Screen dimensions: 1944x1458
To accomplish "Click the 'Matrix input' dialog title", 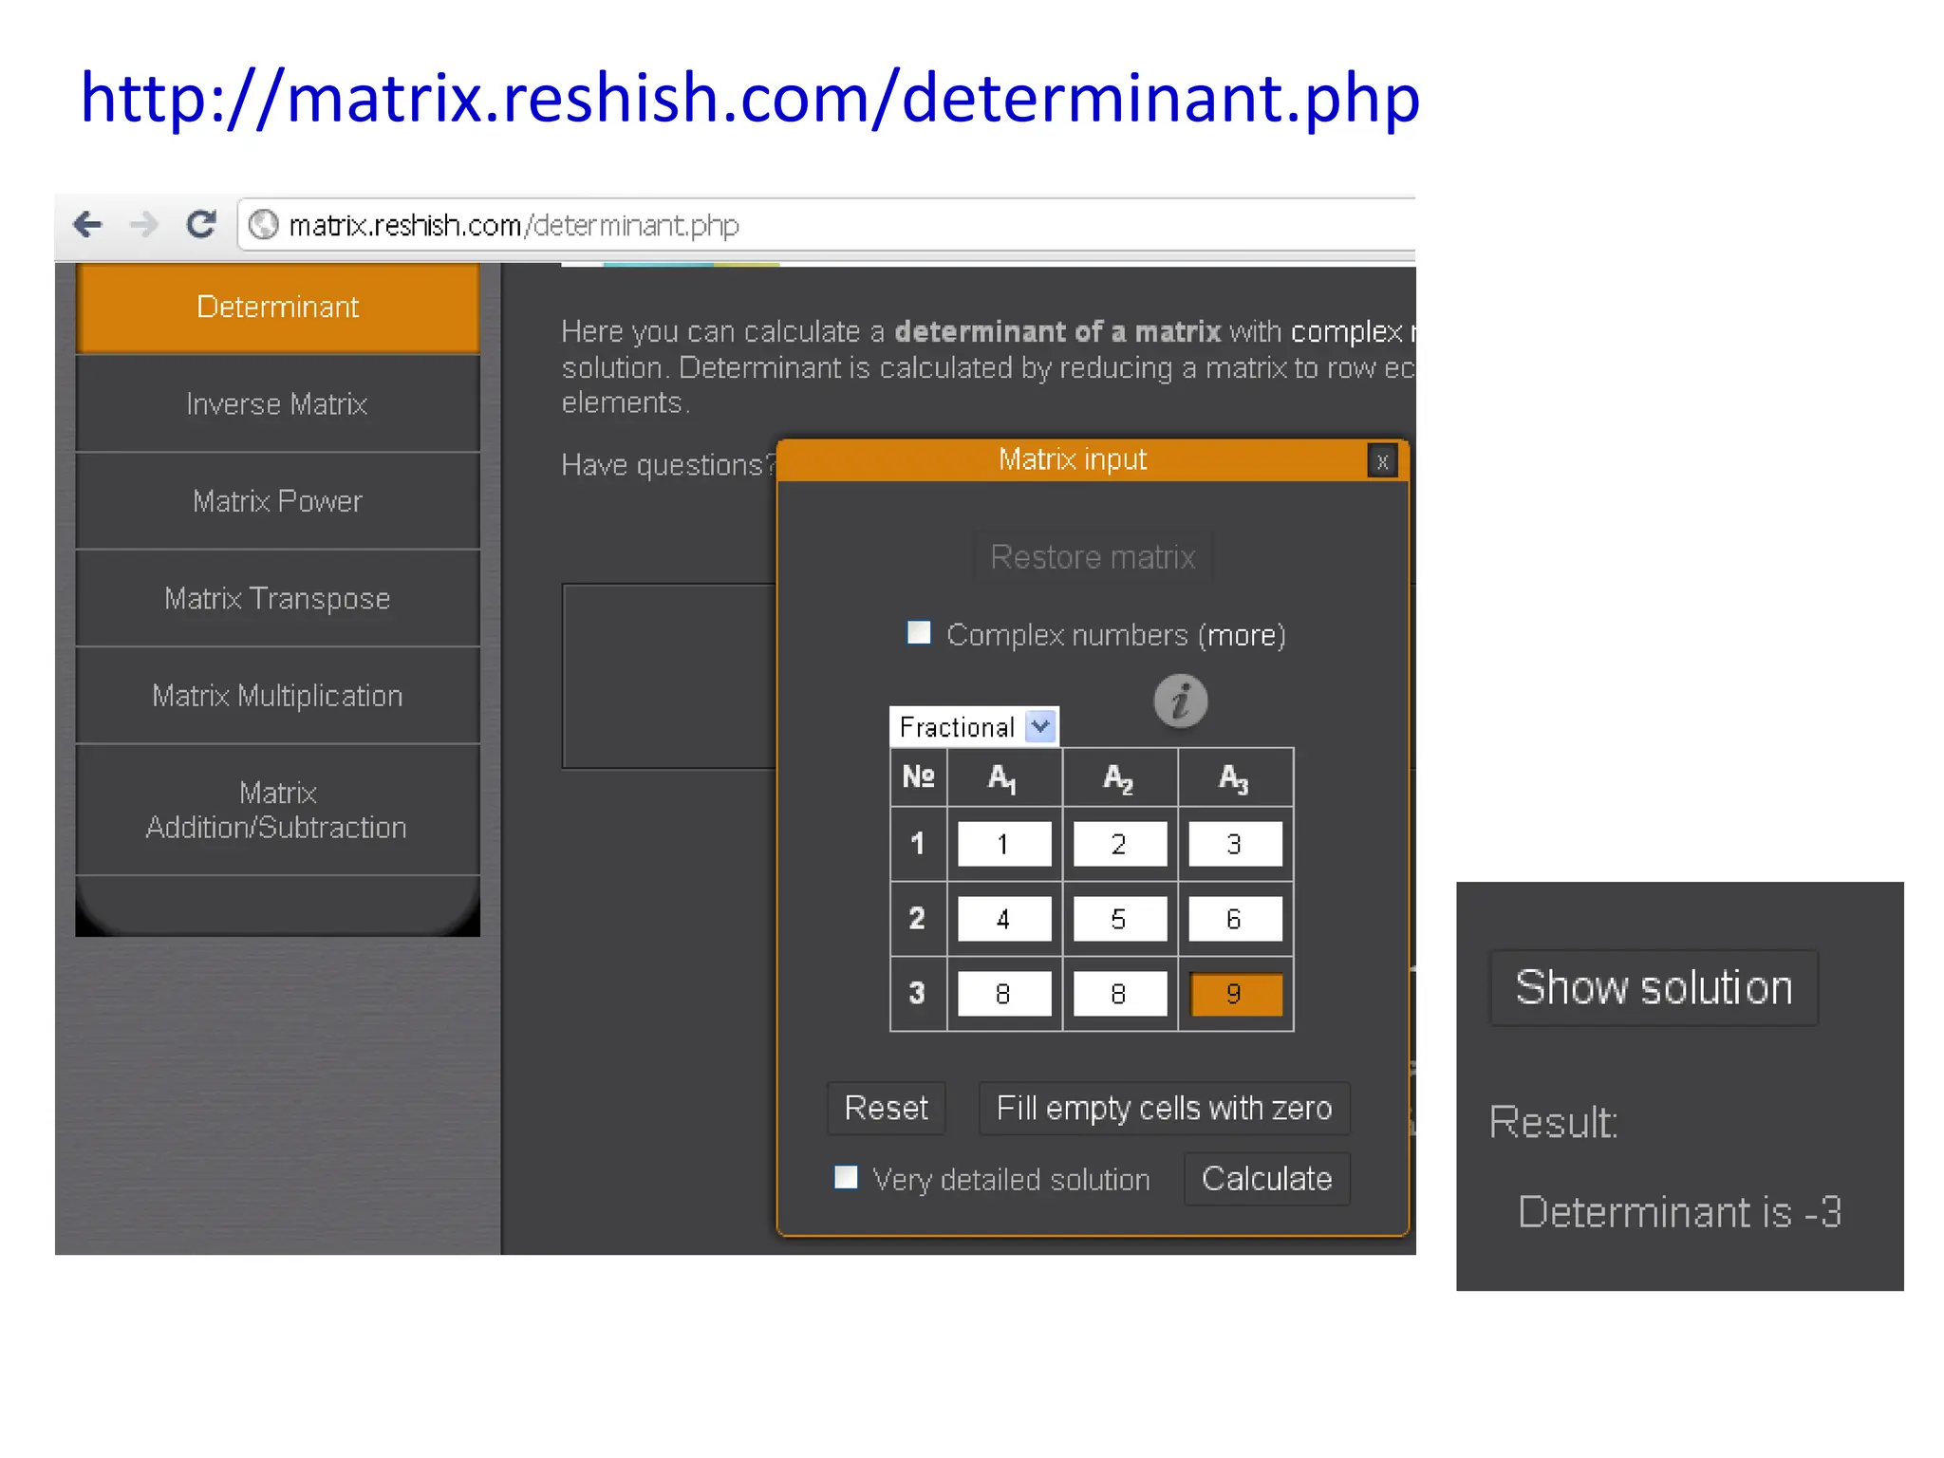I will tap(1073, 459).
